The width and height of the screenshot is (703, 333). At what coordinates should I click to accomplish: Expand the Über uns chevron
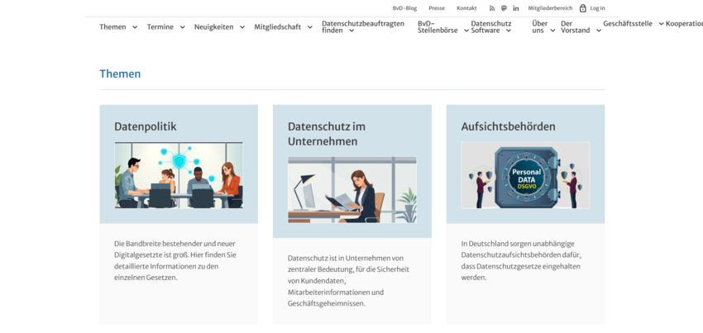552,31
